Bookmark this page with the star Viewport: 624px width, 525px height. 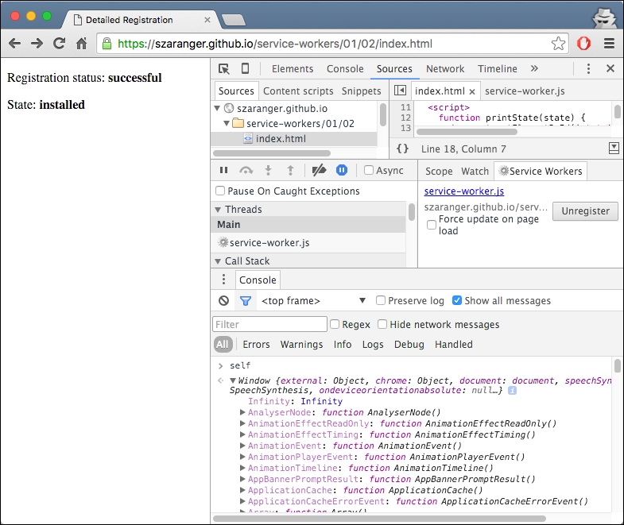[x=558, y=43]
